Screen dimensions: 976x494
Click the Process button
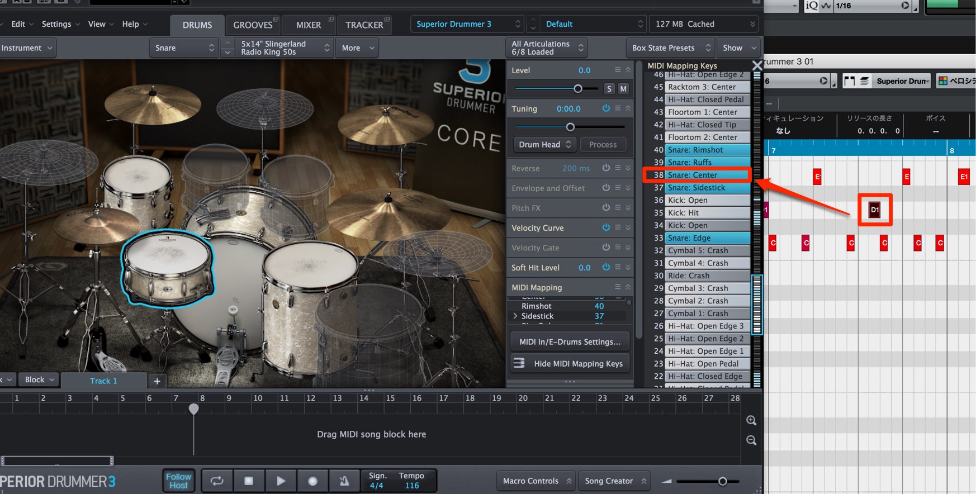coord(603,144)
